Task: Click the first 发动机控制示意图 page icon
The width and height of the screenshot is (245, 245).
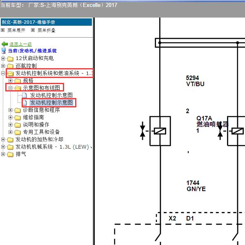Action: click(24, 95)
